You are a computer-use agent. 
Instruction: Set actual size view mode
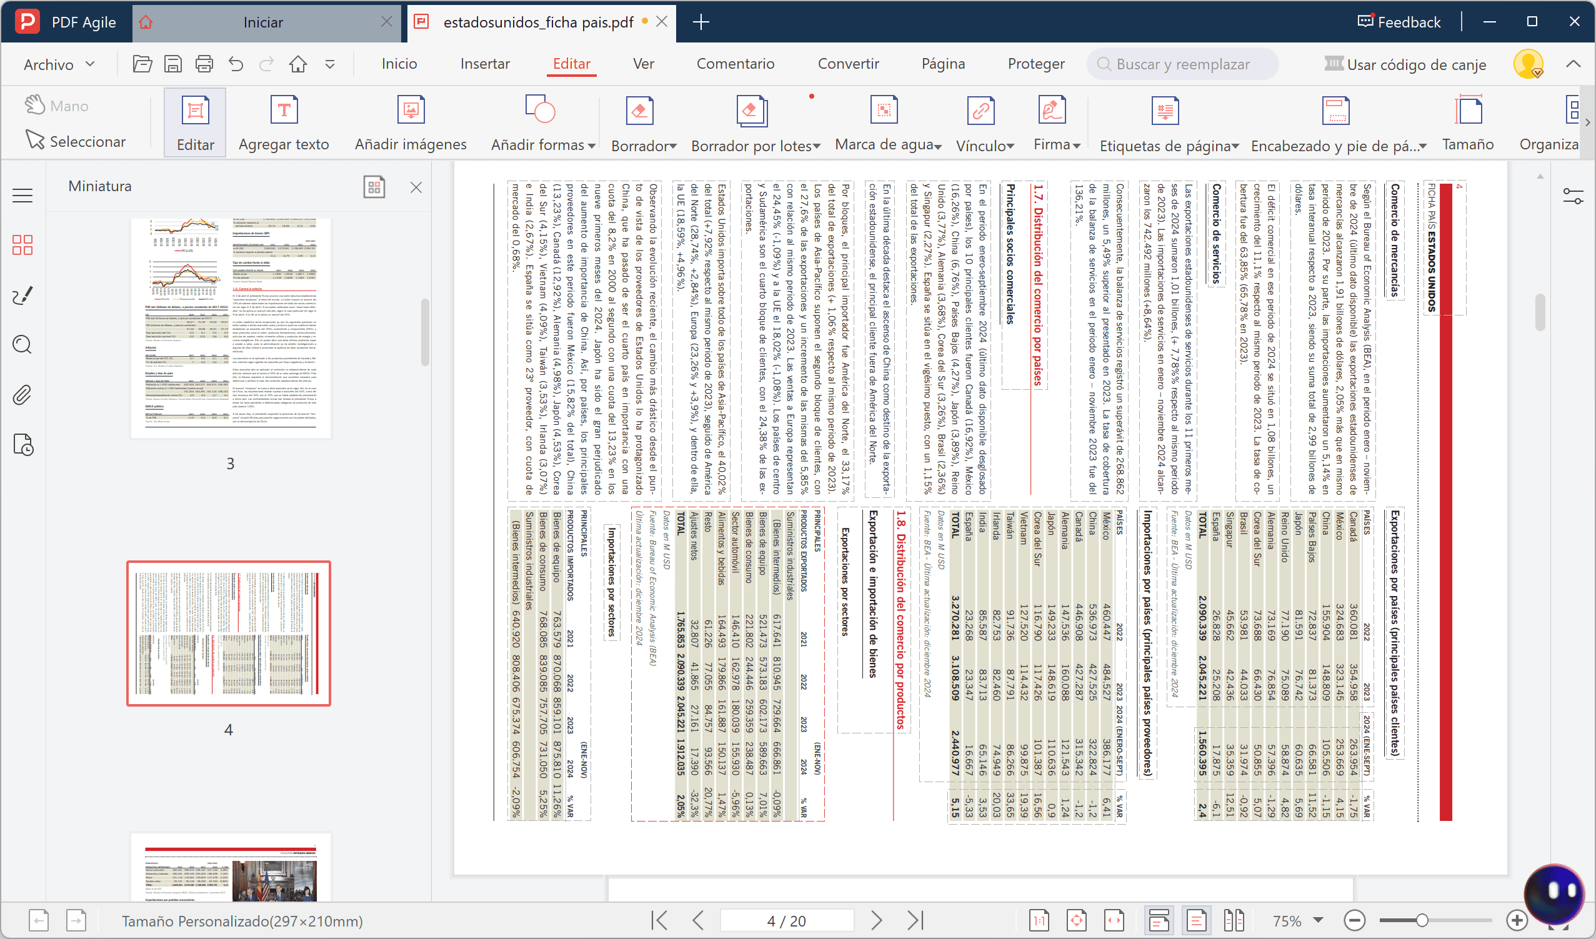click(1039, 920)
